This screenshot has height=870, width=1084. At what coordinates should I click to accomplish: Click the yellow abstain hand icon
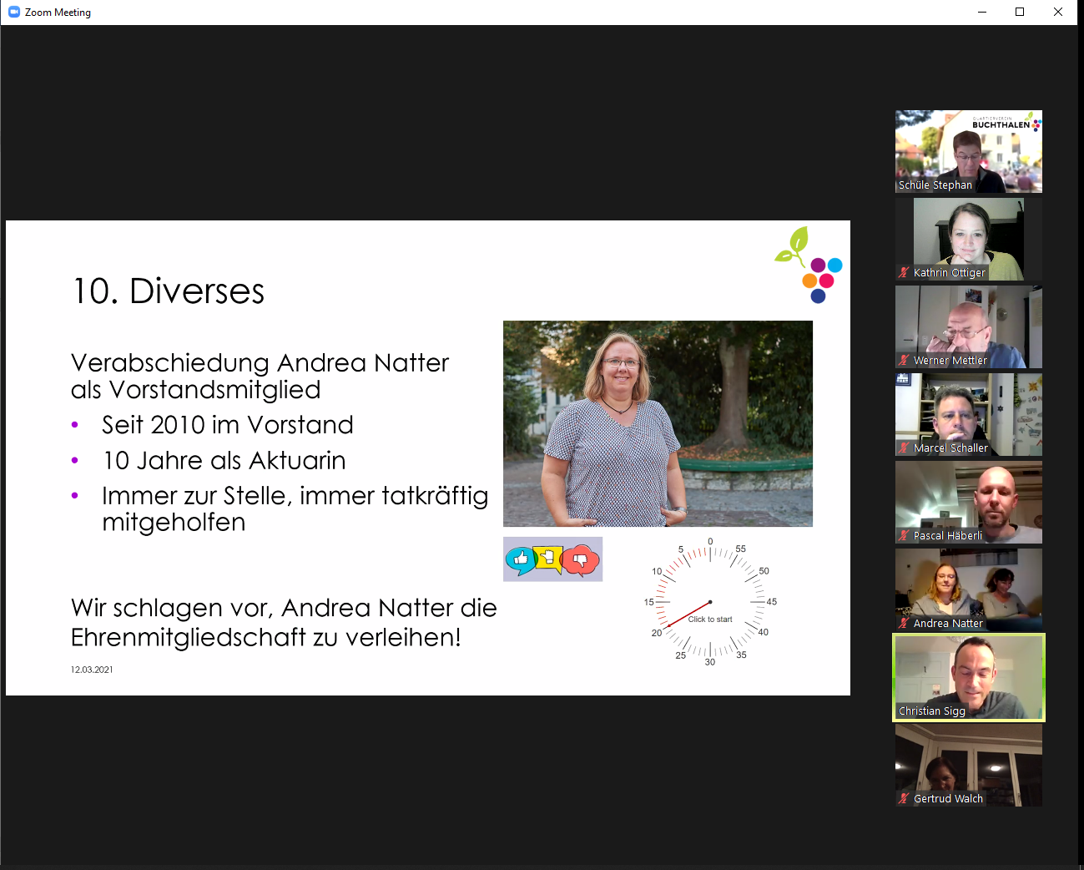(548, 558)
